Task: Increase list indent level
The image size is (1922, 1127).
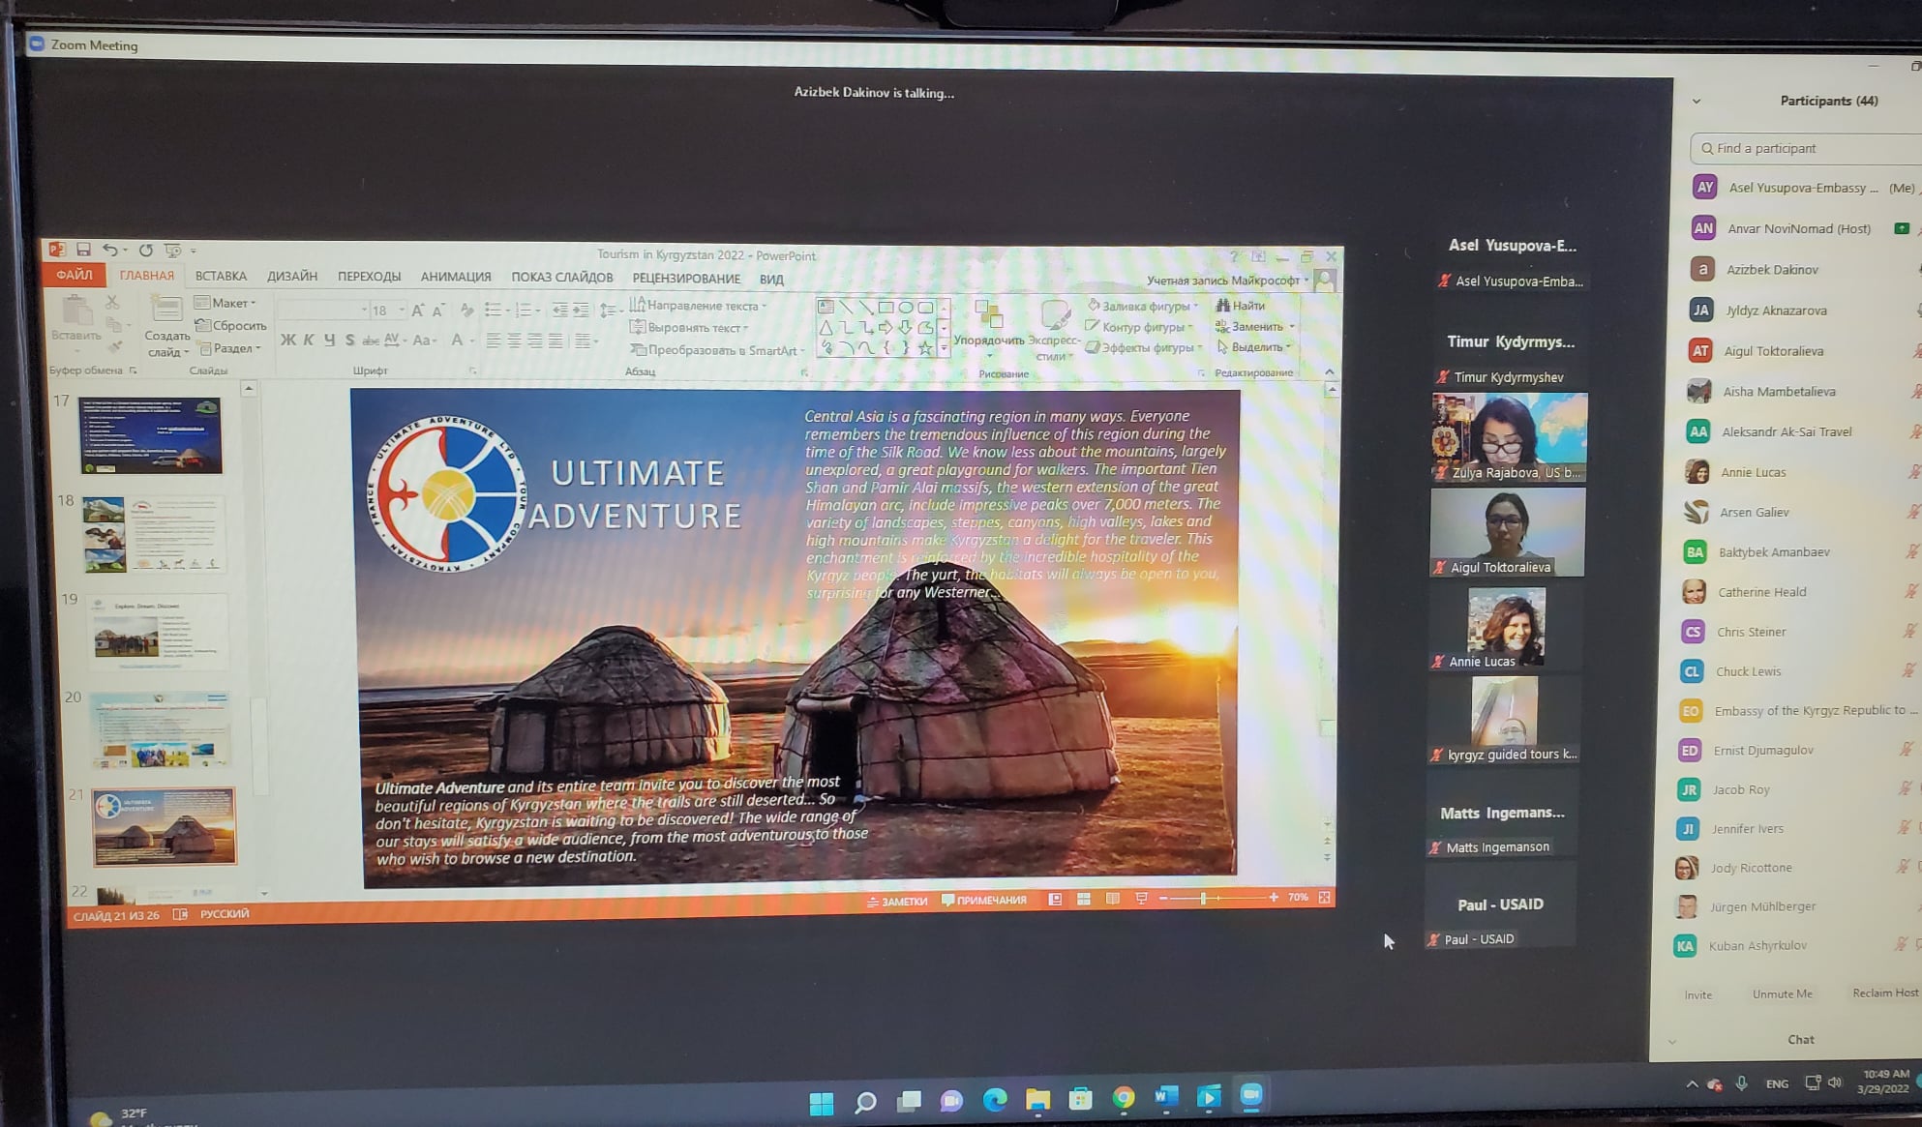Action: (580, 311)
